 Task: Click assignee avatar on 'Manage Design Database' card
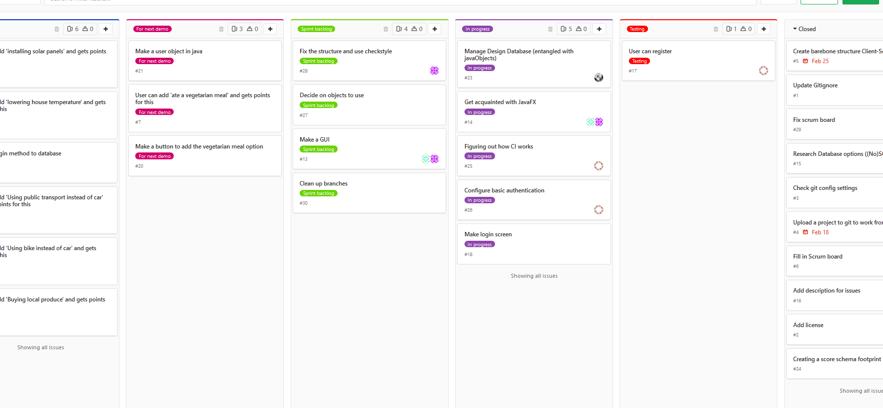point(598,77)
